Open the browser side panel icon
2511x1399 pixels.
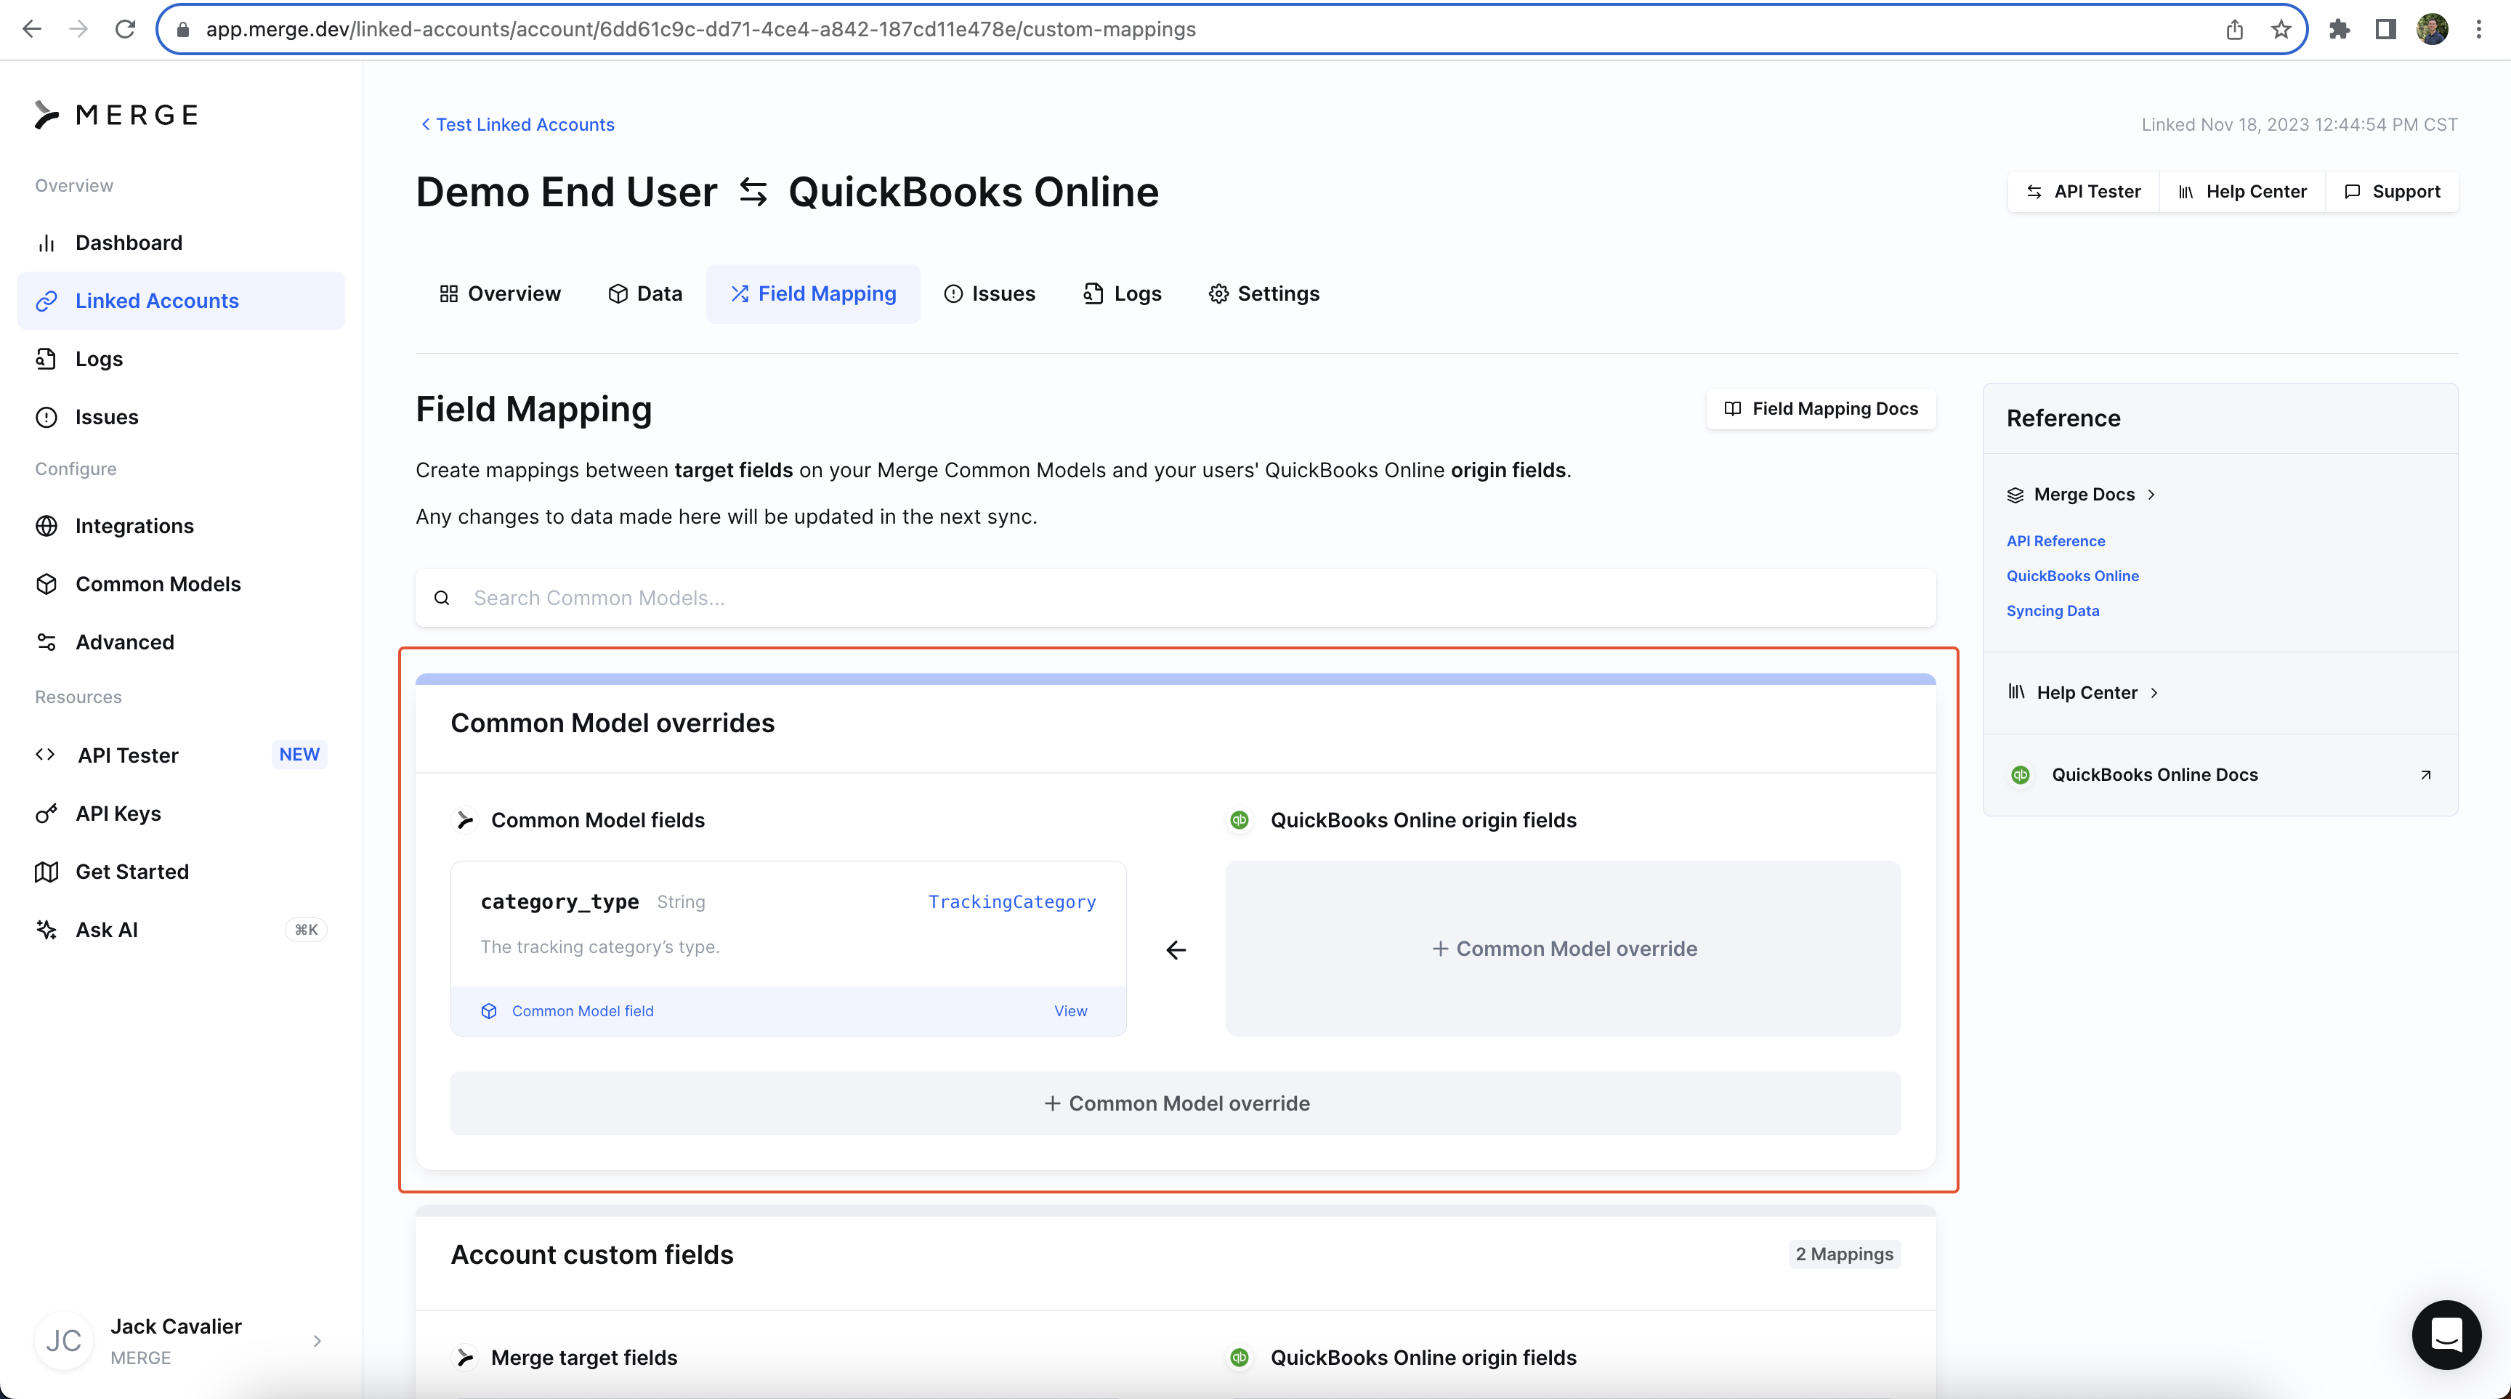point(2385,29)
